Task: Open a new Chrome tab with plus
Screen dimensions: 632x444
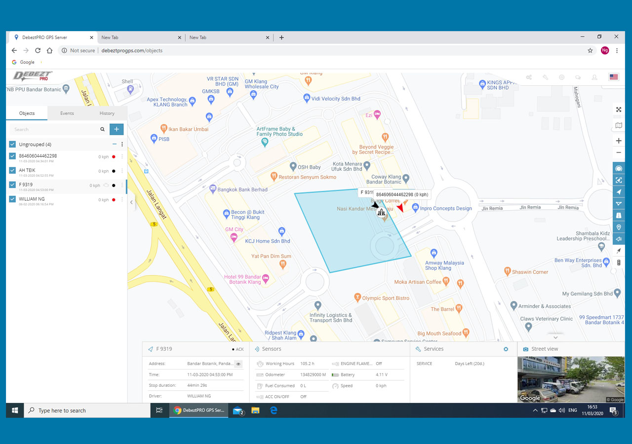Action: click(281, 37)
